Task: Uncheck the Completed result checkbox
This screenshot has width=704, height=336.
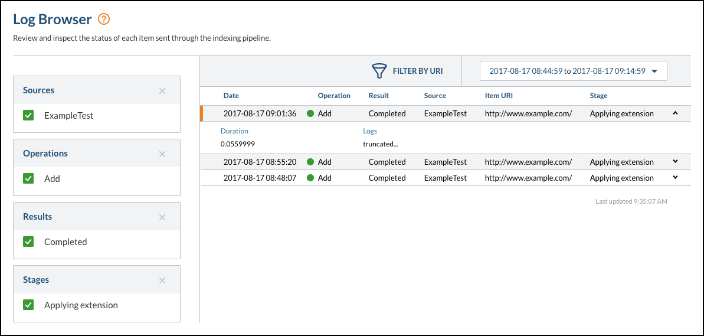Action: (28, 242)
